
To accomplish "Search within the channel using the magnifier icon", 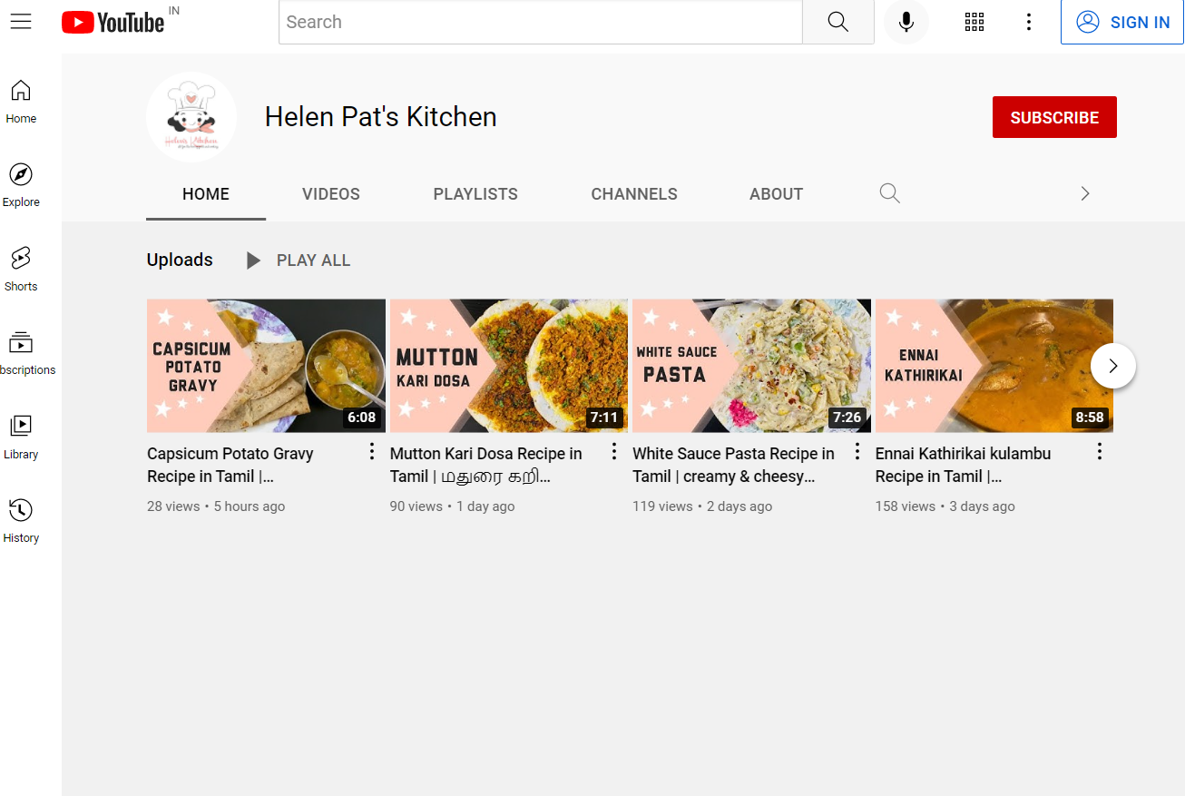I will click(889, 193).
